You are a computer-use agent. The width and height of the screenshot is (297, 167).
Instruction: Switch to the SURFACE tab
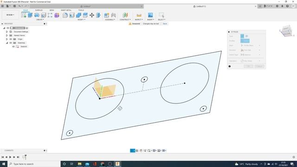39,10
